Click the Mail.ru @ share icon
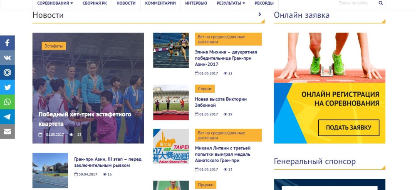The height and width of the screenshot is (190, 416). point(7,72)
